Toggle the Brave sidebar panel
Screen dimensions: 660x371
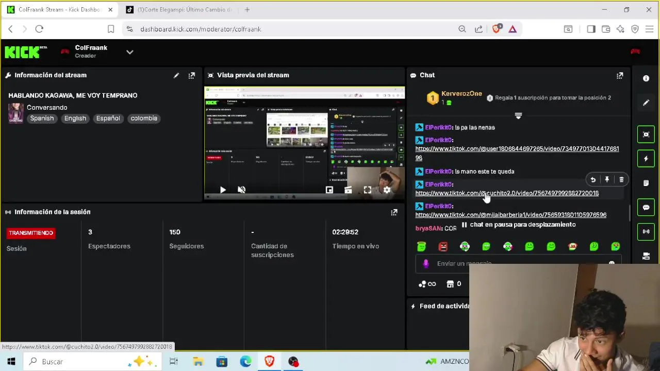591,29
